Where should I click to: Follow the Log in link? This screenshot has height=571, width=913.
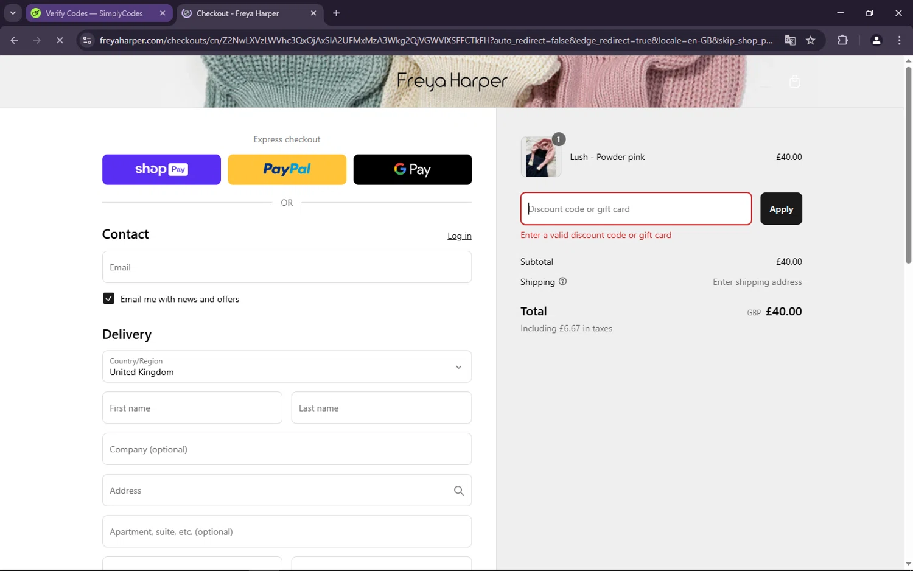click(460, 236)
